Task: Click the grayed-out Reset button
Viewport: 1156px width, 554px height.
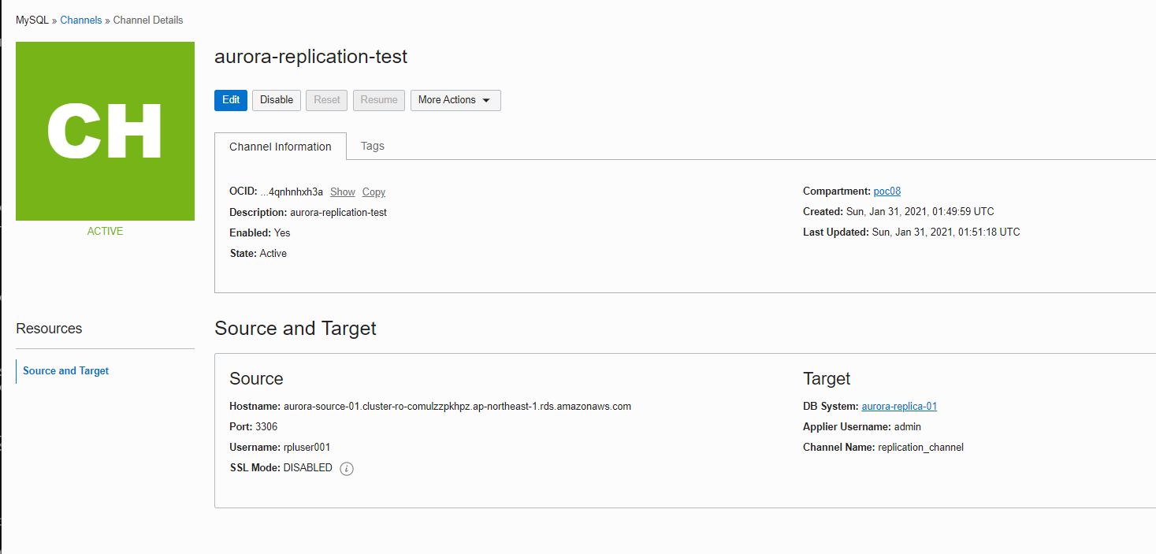Action: point(327,100)
